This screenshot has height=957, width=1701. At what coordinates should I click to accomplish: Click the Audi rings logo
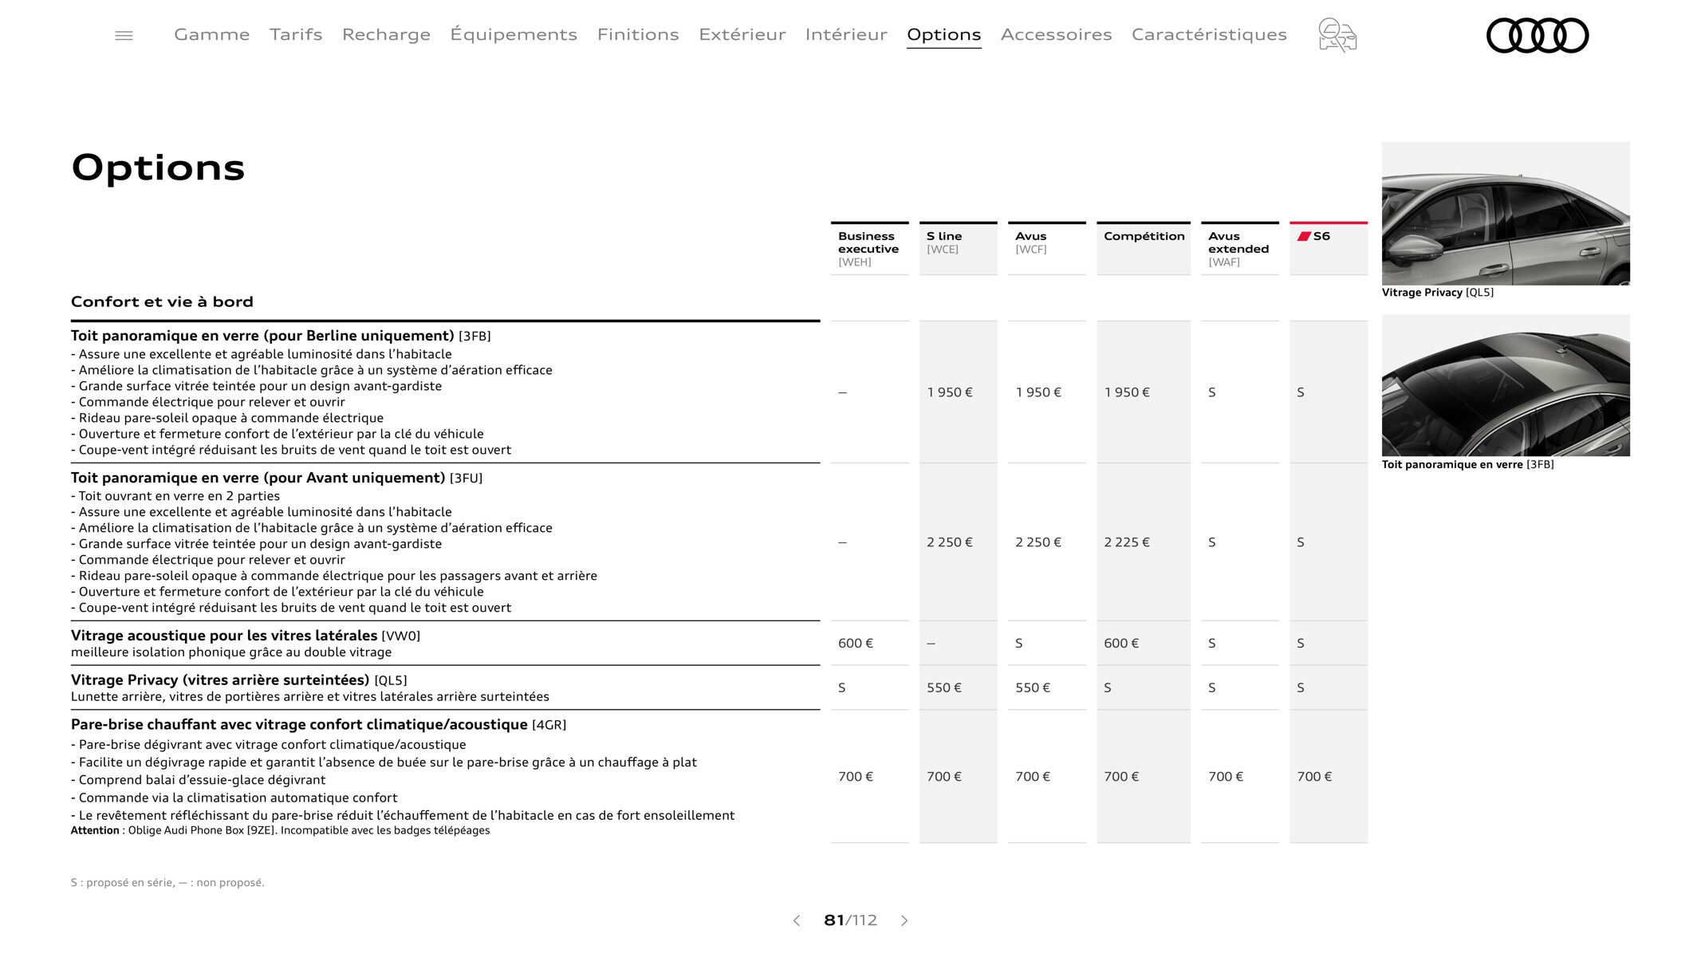(1538, 35)
